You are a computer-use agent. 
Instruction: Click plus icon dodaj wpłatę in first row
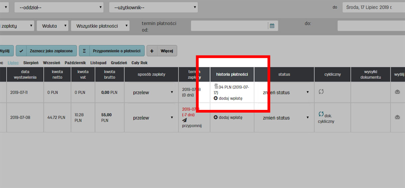216,98
